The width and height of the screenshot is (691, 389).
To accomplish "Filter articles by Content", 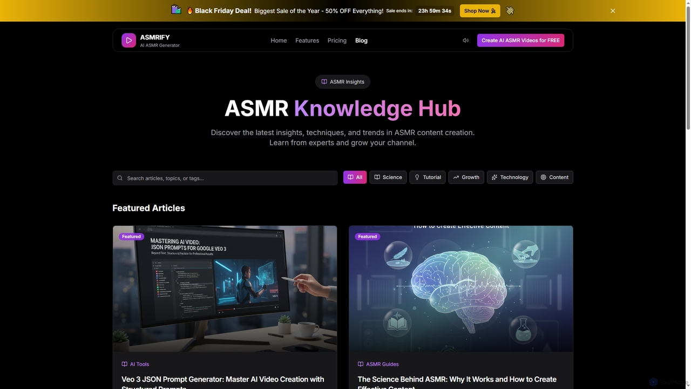I will pos(554,177).
